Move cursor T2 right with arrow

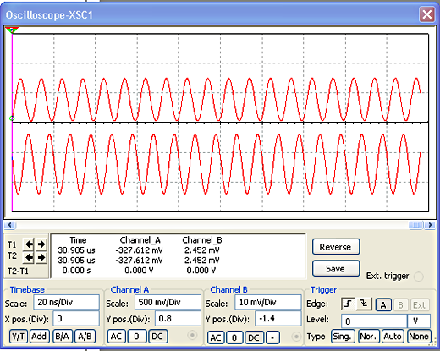point(41,257)
